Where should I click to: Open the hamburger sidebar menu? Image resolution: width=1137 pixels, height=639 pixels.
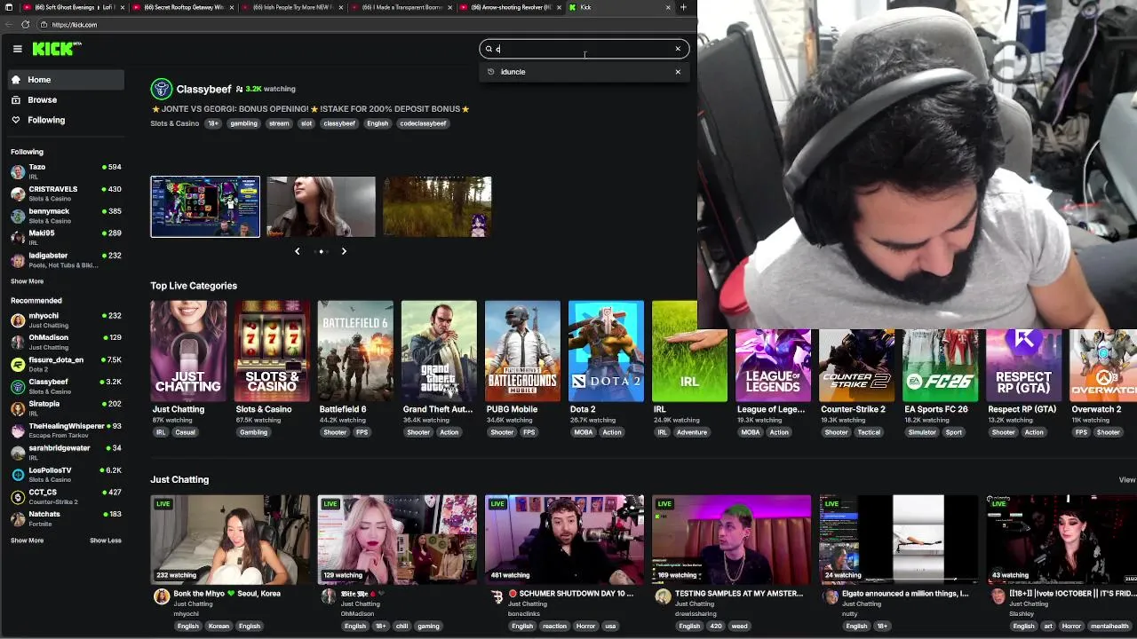pos(17,49)
